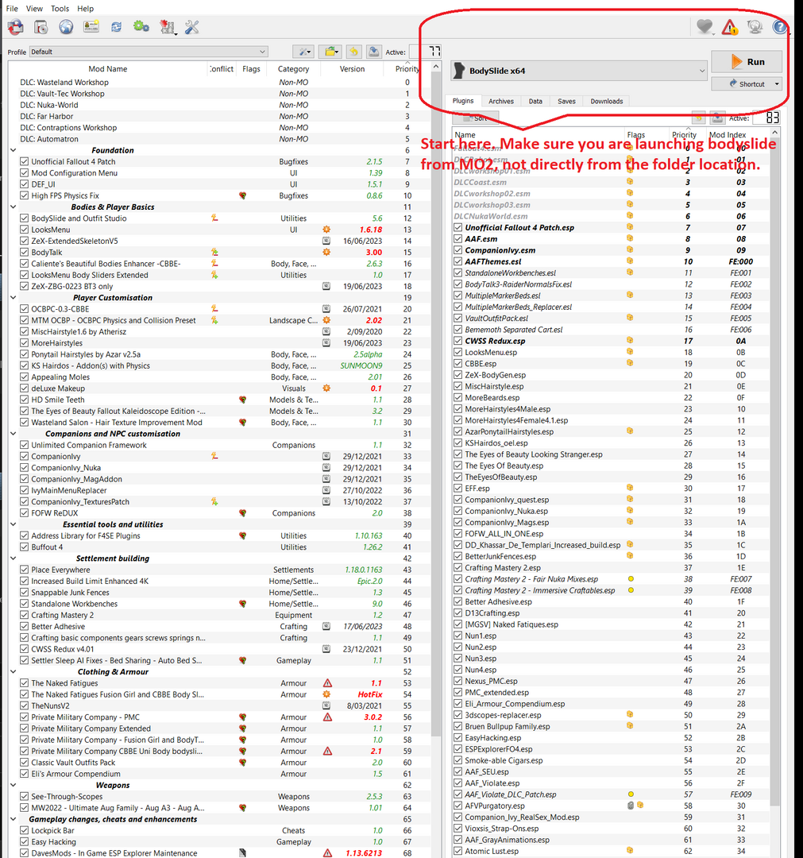
Task: Disable the CBBE.esp plugin checkbox
Action: point(457,363)
